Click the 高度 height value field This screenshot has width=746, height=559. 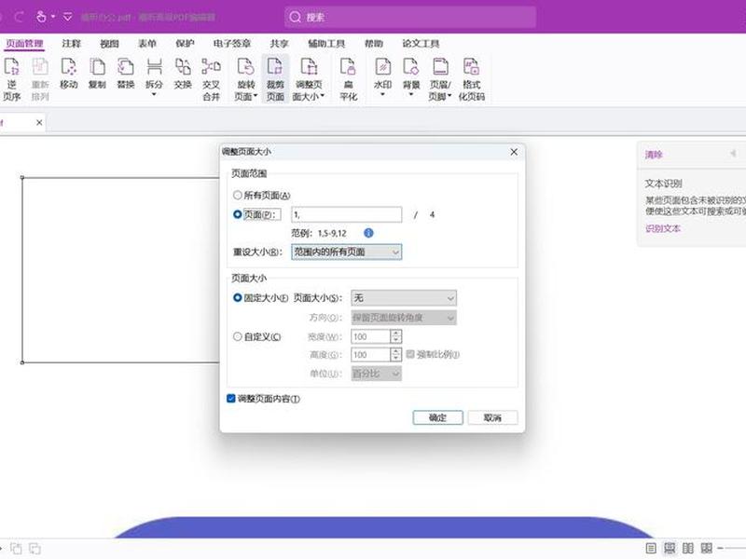(x=370, y=355)
